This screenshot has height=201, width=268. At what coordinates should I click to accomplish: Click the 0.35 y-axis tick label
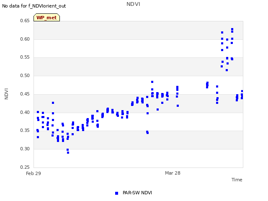25,130
